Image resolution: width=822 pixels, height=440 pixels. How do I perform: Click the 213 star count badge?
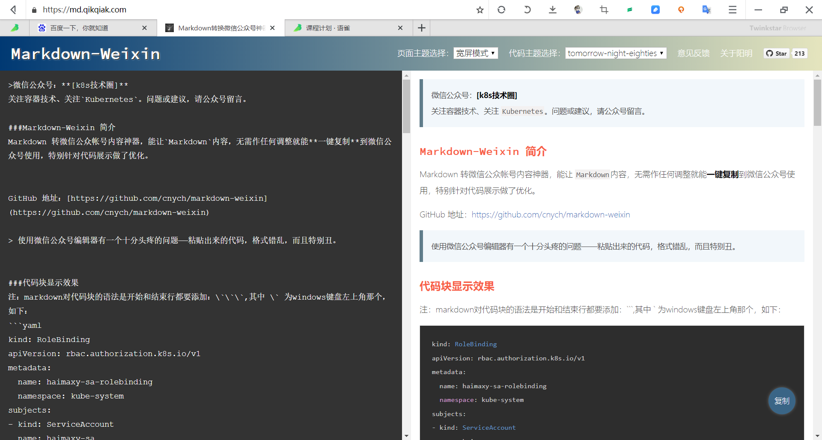[x=799, y=54]
